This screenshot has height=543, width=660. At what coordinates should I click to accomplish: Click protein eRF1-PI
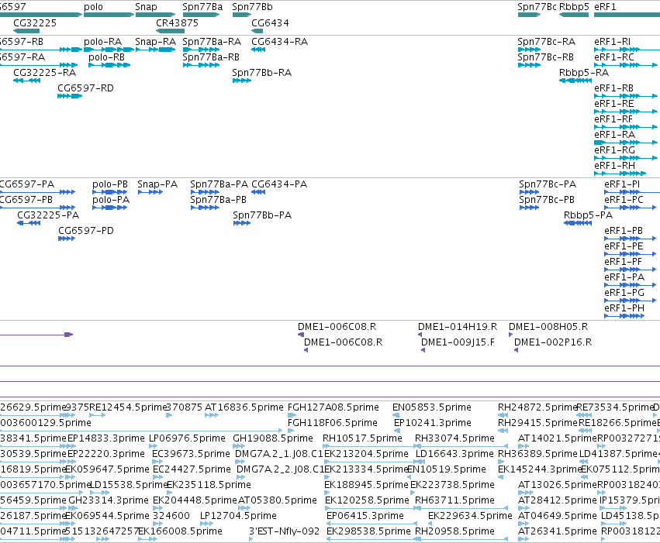click(622, 185)
